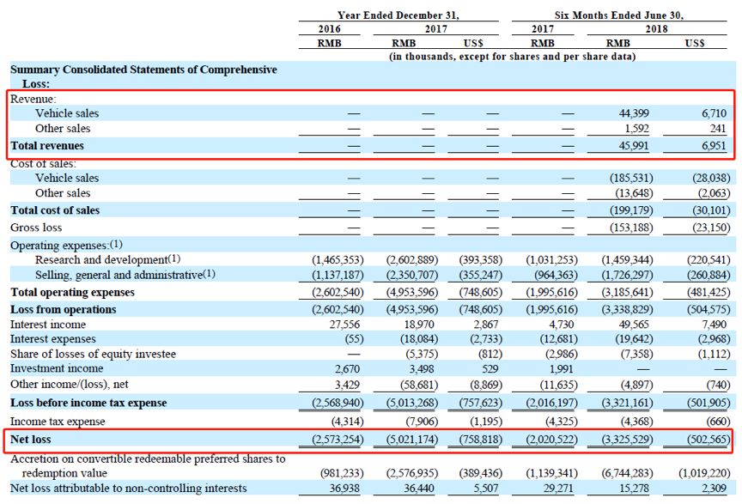
Task: Select interest income value 27,556
Action: [344, 325]
